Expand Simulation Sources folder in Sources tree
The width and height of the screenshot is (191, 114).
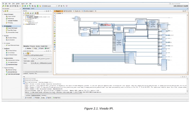pos(24,24)
